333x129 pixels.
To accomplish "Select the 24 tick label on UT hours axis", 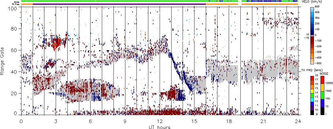I will tap(298, 121).
